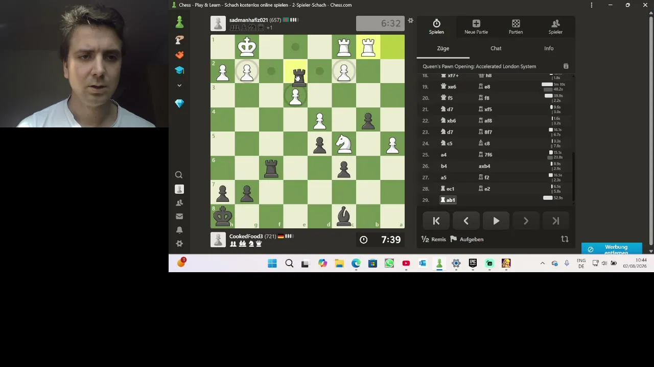Open the sidebar search magnifier
Viewport: 654px width, 367px height.
click(179, 175)
